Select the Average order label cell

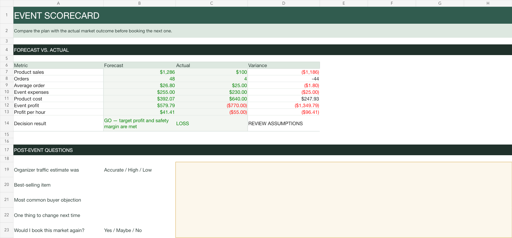pos(58,85)
